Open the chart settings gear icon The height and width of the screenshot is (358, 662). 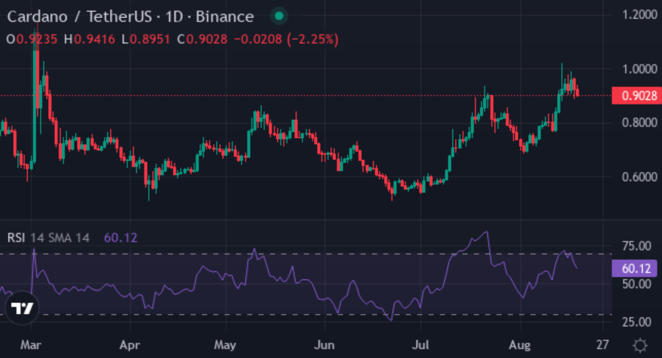[x=640, y=345]
